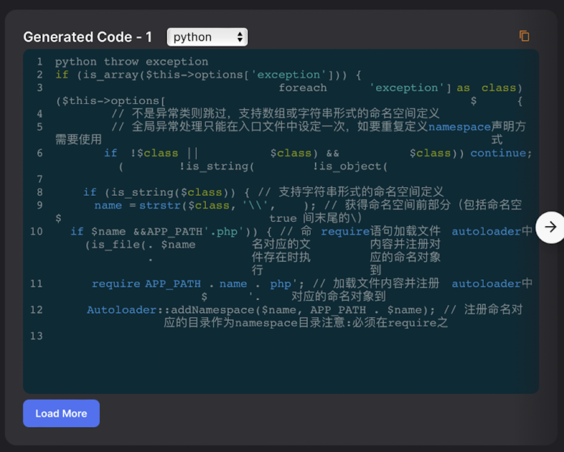Click line number 10 in the gutter

pos(36,231)
